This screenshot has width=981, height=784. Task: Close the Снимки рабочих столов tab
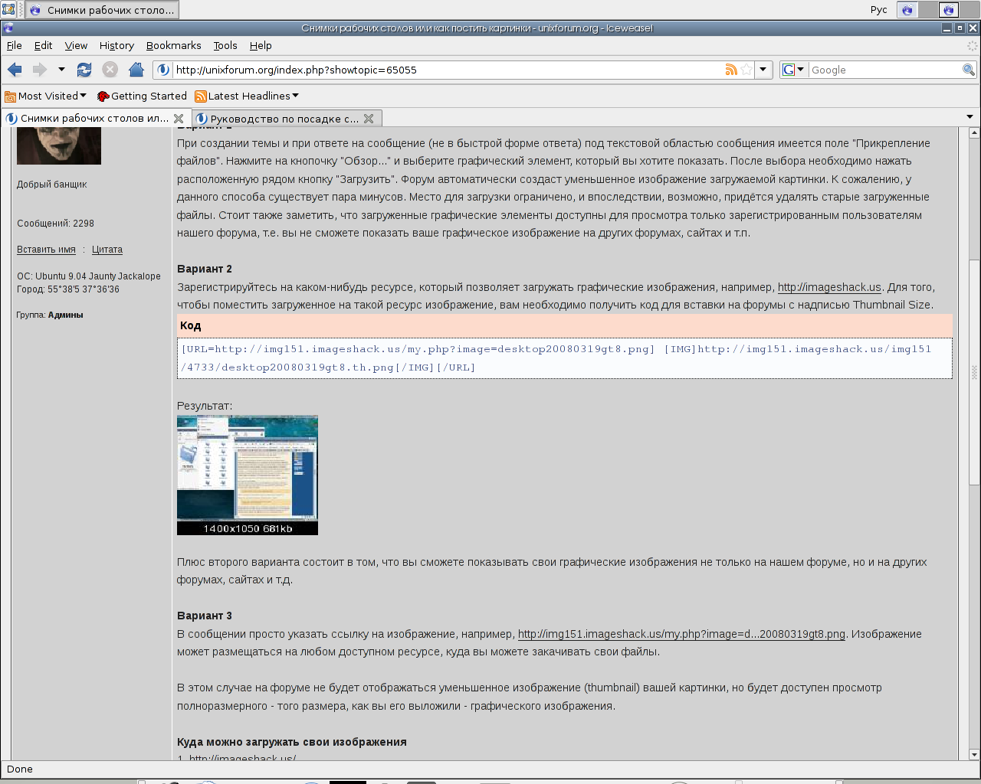pos(179,119)
